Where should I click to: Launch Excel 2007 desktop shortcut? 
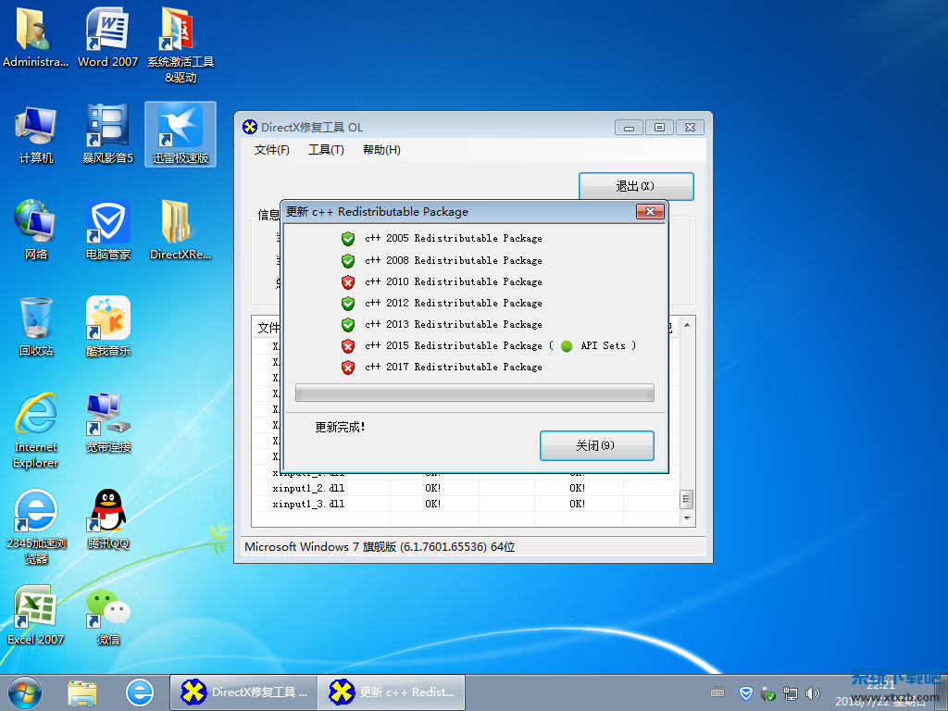(x=36, y=615)
